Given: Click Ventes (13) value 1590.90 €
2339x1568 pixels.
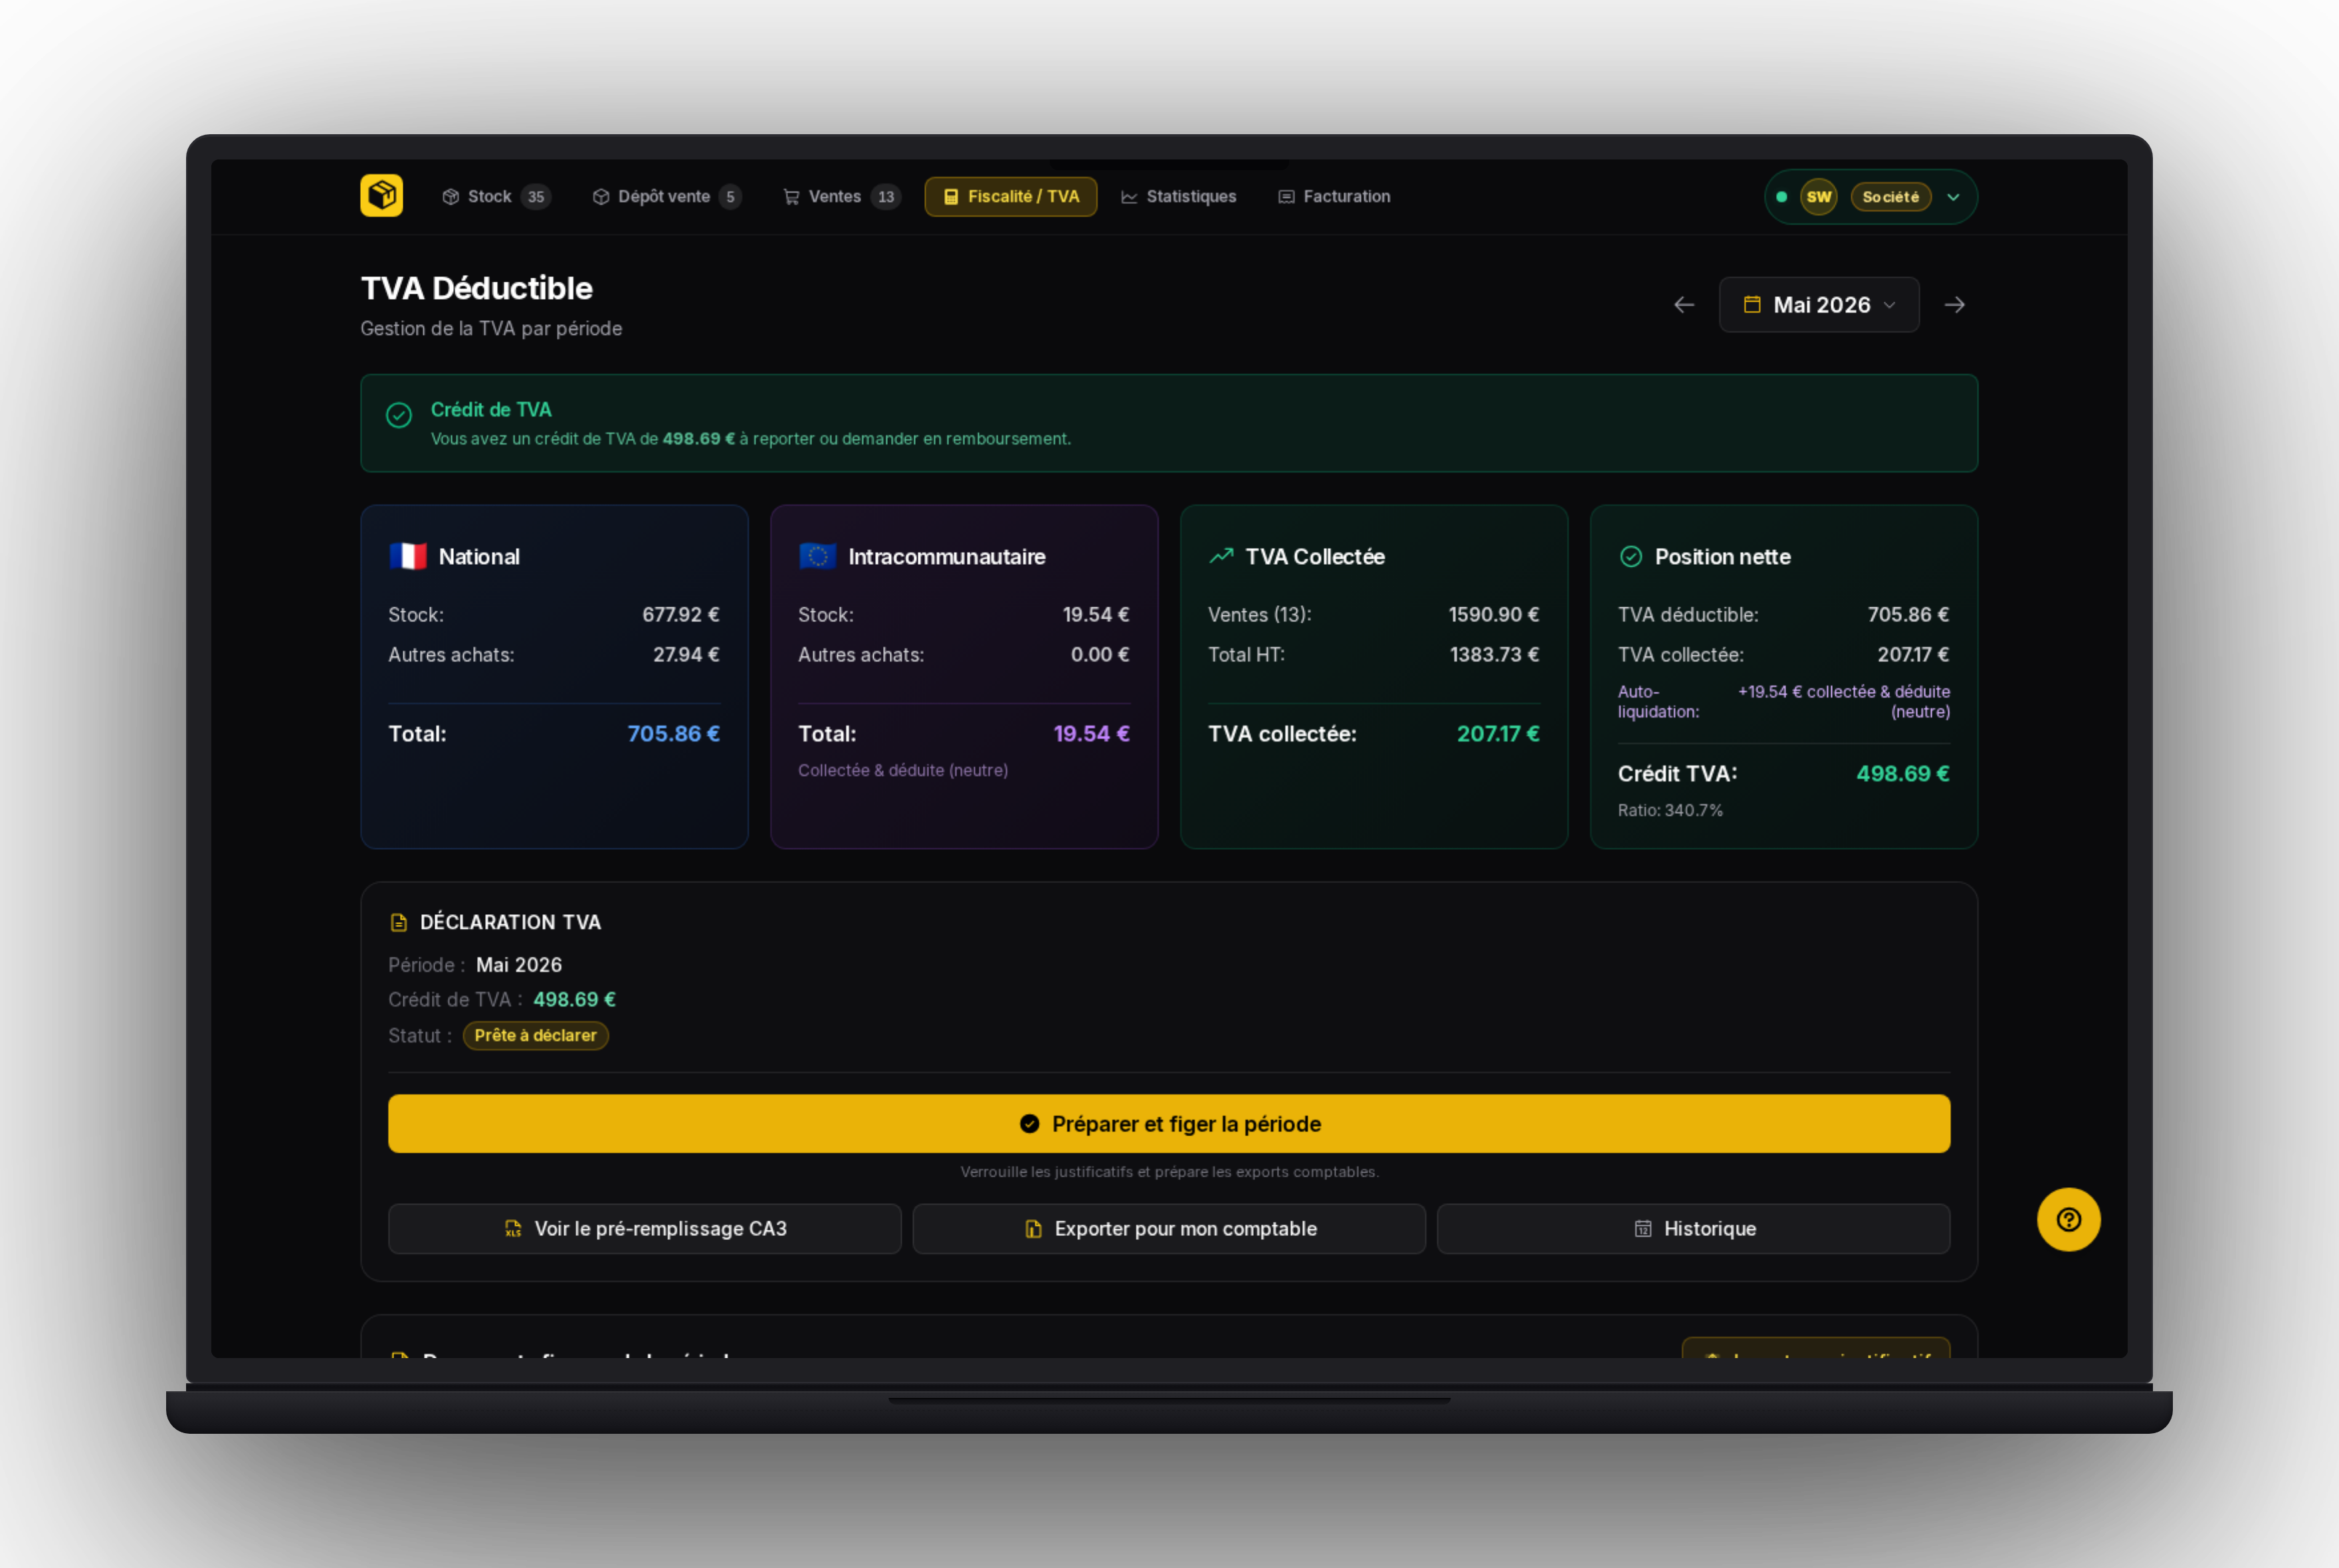Looking at the screenshot, I should point(1494,615).
